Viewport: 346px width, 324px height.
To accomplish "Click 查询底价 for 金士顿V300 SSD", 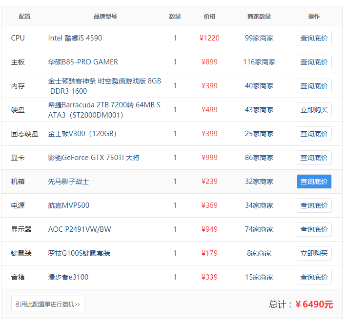I will point(314,134).
